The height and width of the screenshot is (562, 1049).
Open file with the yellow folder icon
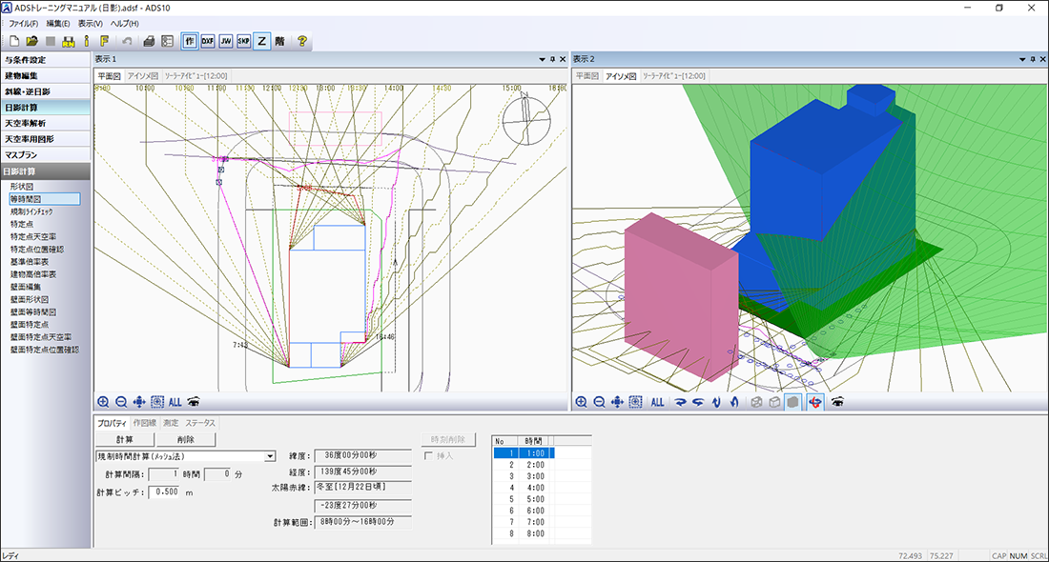[32, 41]
